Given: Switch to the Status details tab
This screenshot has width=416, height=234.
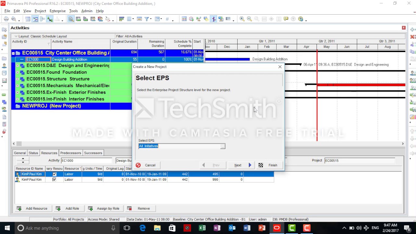Looking at the screenshot, I should (33, 153).
